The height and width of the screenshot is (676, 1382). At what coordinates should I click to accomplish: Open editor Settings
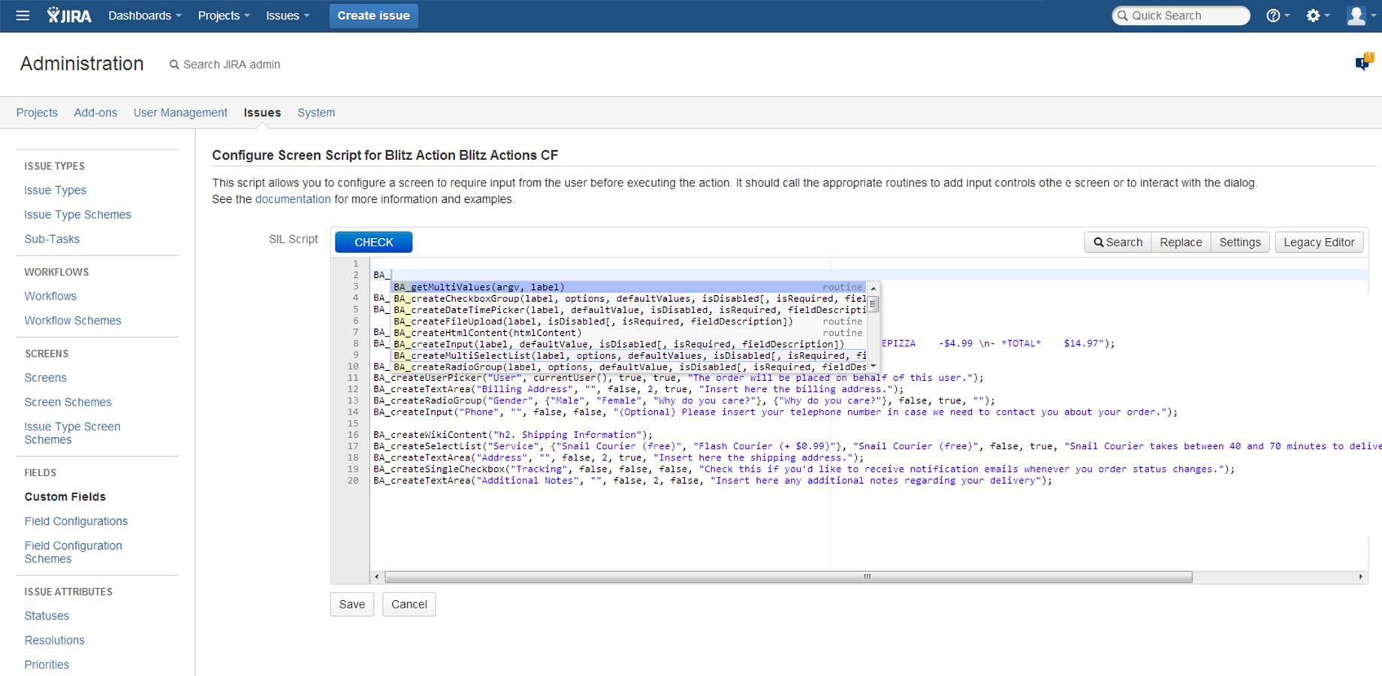coord(1240,243)
